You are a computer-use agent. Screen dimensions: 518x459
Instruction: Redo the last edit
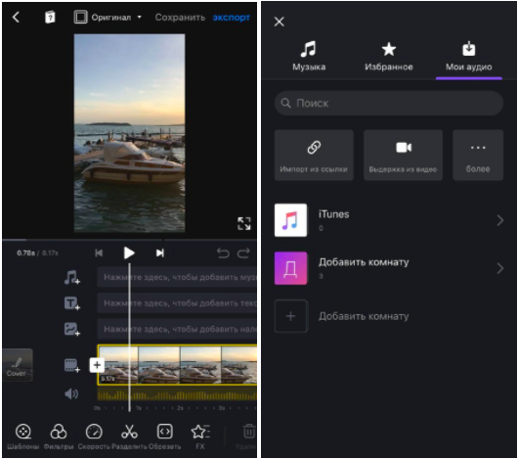(243, 252)
